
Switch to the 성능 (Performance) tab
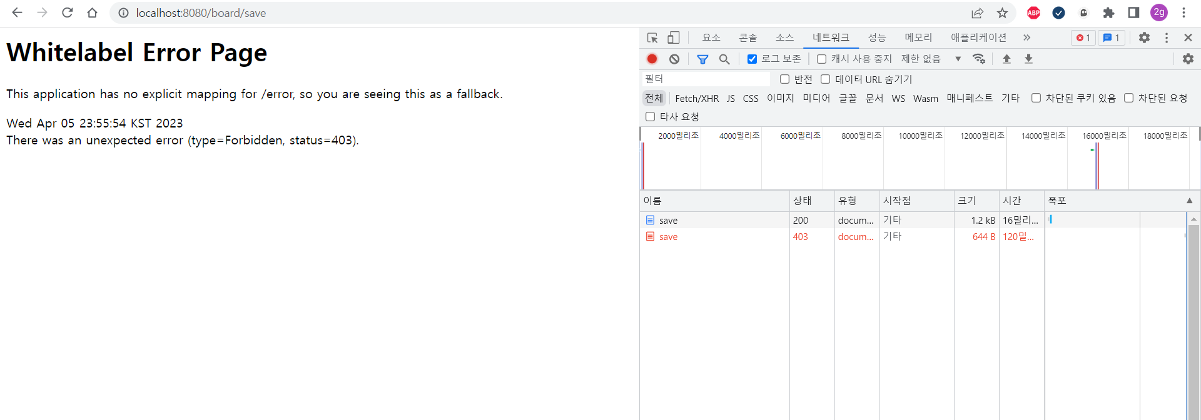coord(877,37)
